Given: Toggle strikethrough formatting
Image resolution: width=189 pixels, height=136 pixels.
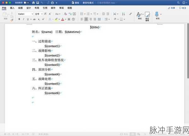Looking at the screenshot, I should pos(34,19).
